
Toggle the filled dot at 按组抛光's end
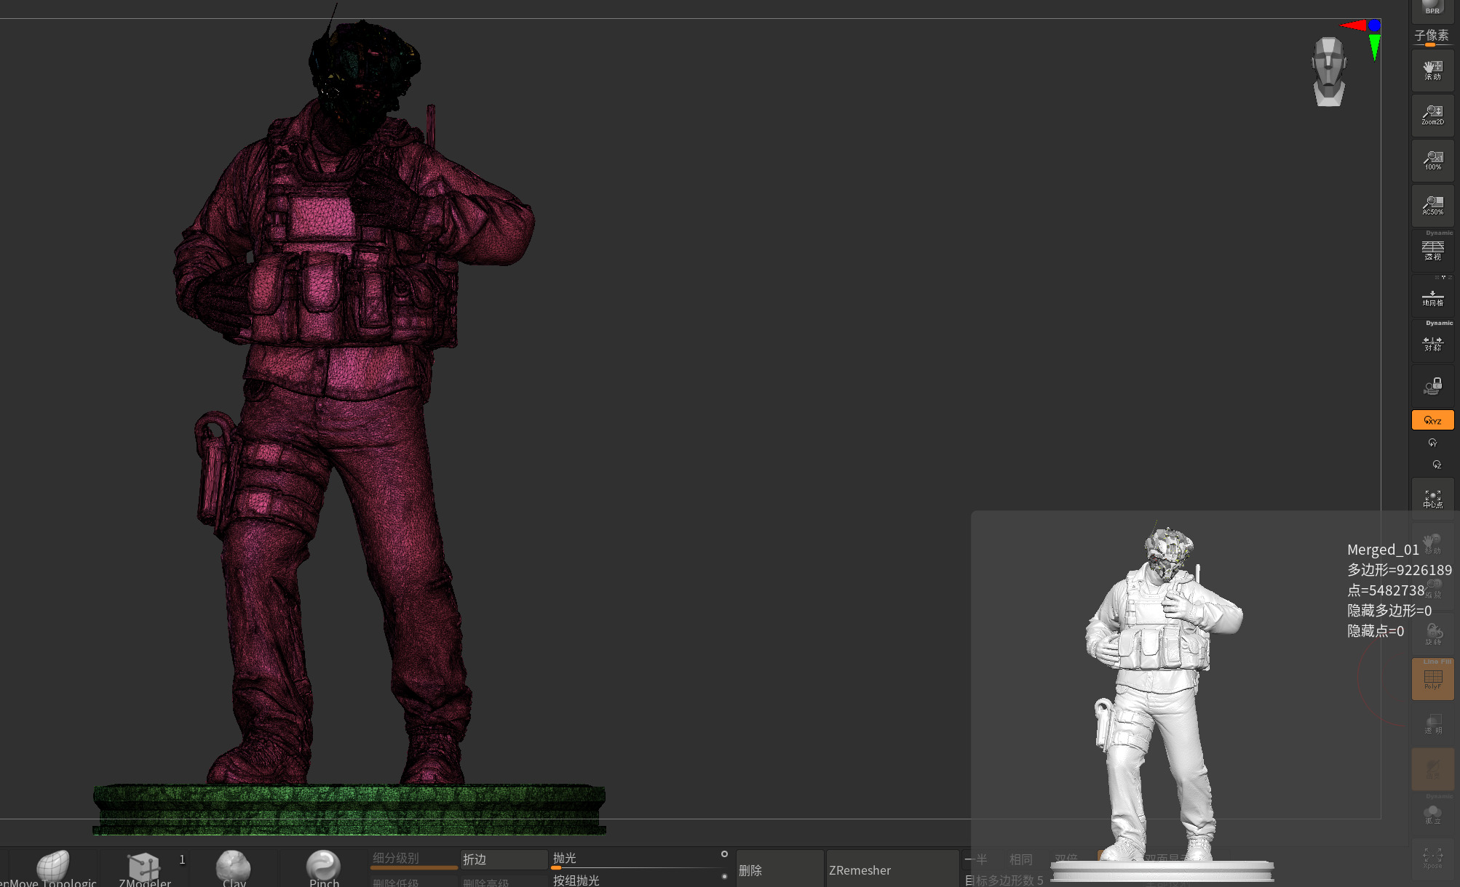pos(724,877)
